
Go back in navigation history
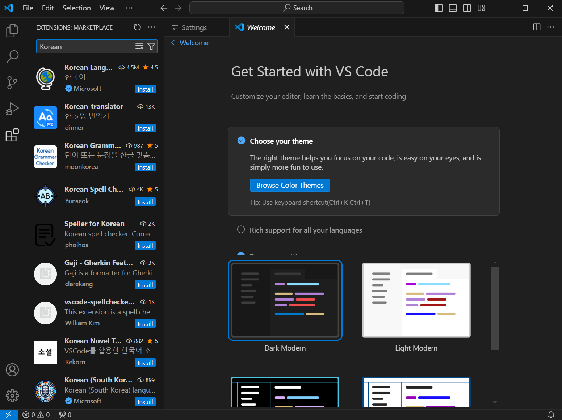pos(164,8)
